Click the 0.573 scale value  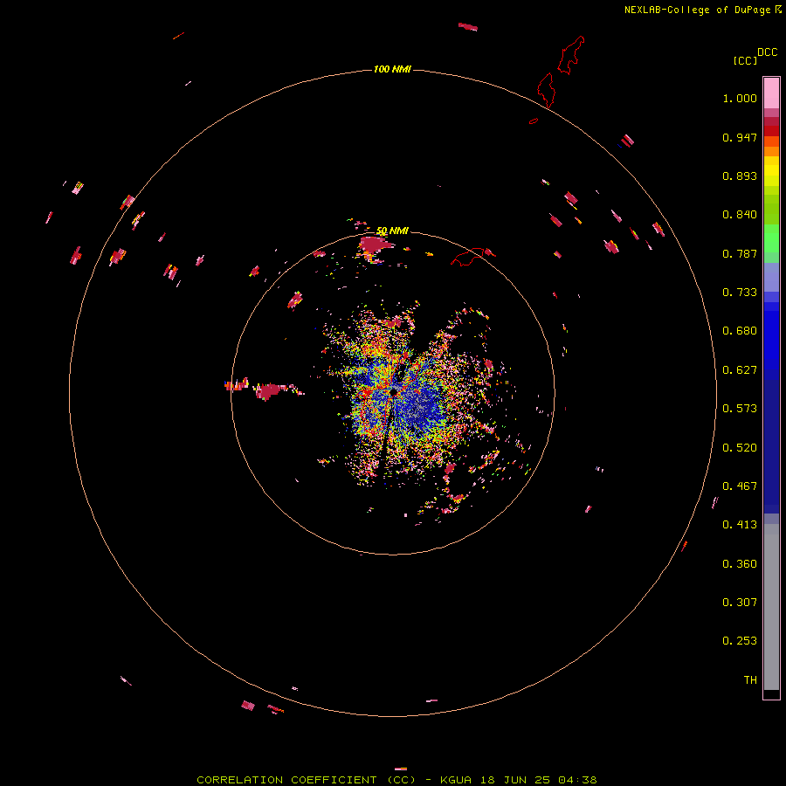pyautogui.click(x=740, y=409)
